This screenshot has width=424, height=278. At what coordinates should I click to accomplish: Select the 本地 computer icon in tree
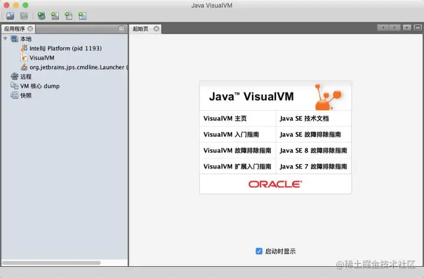(x=14, y=39)
